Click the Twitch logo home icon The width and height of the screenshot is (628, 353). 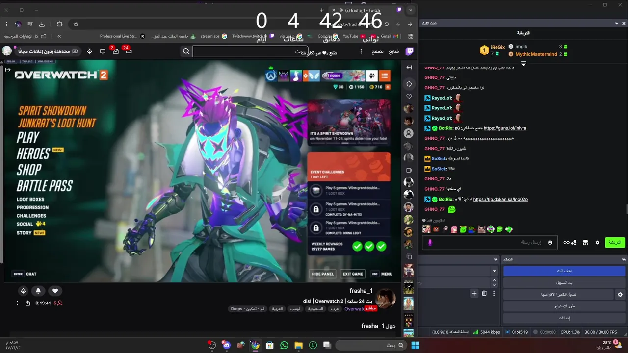[x=409, y=51]
